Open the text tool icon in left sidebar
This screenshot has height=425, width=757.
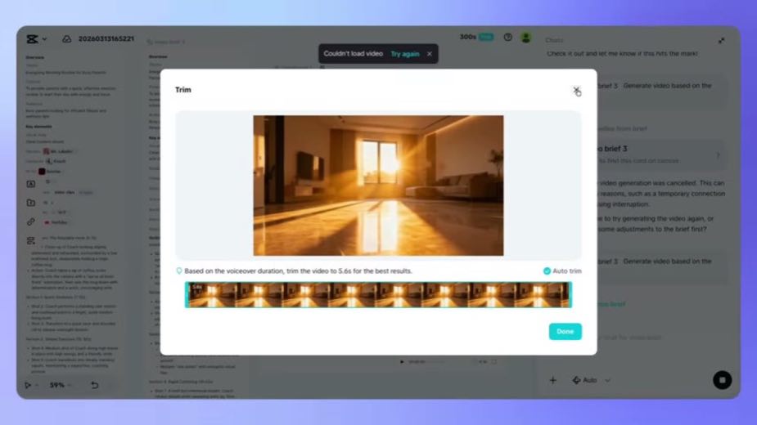click(x=31, y=184)
